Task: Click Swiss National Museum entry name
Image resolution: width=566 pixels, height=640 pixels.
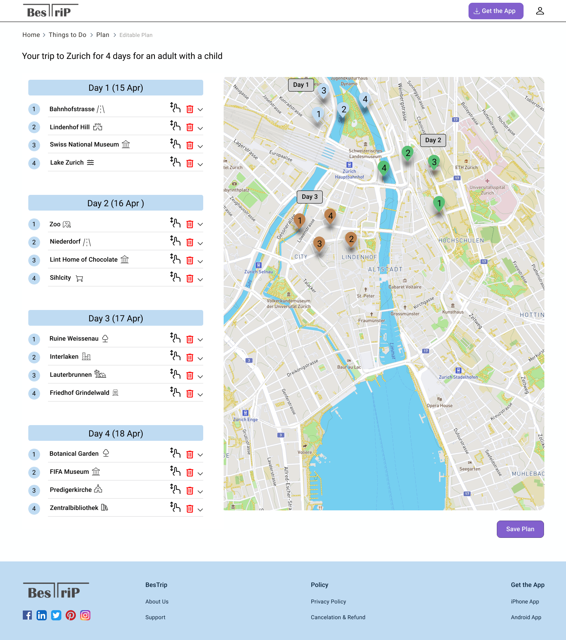Action: point(84,145)
